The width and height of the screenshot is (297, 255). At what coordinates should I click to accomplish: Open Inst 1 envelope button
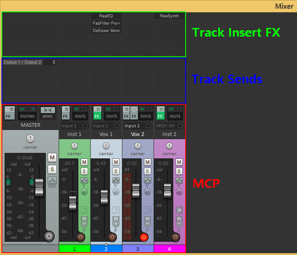click(x=84, y=180)
